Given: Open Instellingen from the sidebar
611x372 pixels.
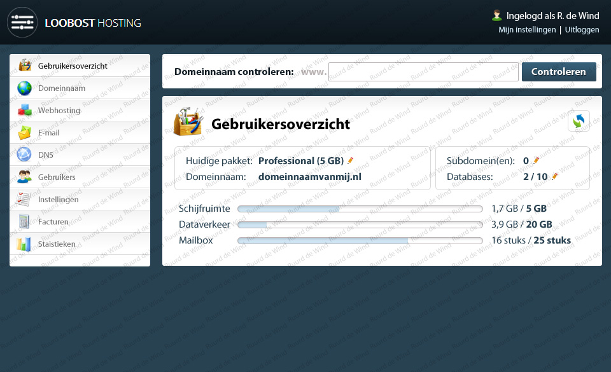Looking at the screenshot, I should coord(80,199).
